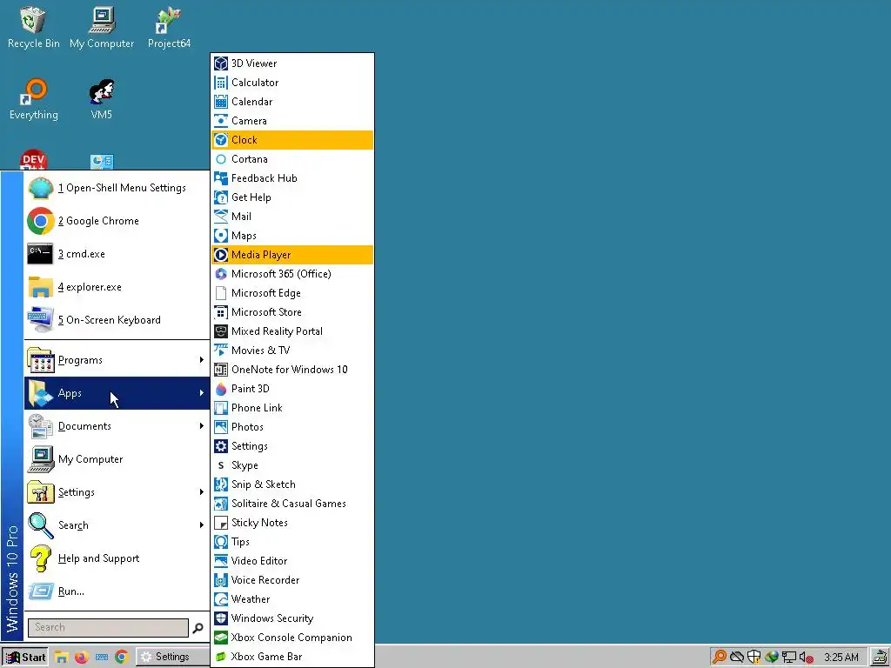Launch Firefox from the taskbar
Viewport: 891px width, 668px height.
click(81, 658)
